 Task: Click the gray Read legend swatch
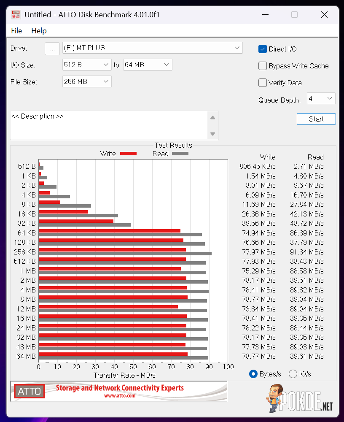tap(180, 154)
